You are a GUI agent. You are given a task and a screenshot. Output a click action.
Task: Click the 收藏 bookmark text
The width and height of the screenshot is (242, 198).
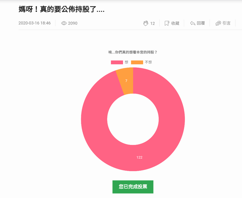tap(175, 23)
